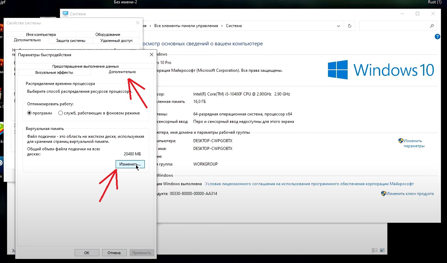Switch to Предотвращение выполнения данных tab
The width and height of the screenshot is (447, 263).
coord(85,66)
